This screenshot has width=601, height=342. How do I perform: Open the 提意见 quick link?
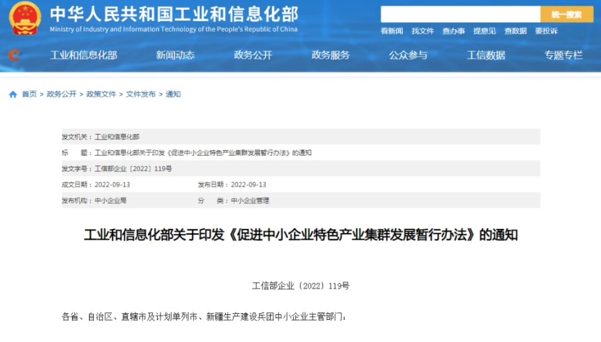coord(484,31)
